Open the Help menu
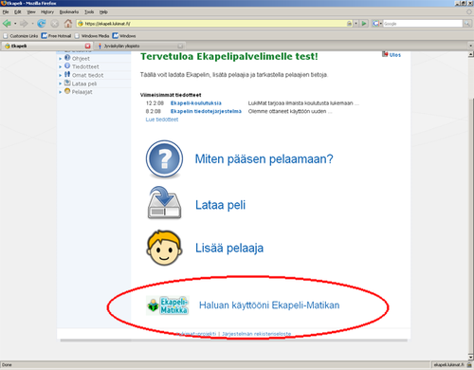474x370 pixels. pyautogui.click(x=103, y=12)
